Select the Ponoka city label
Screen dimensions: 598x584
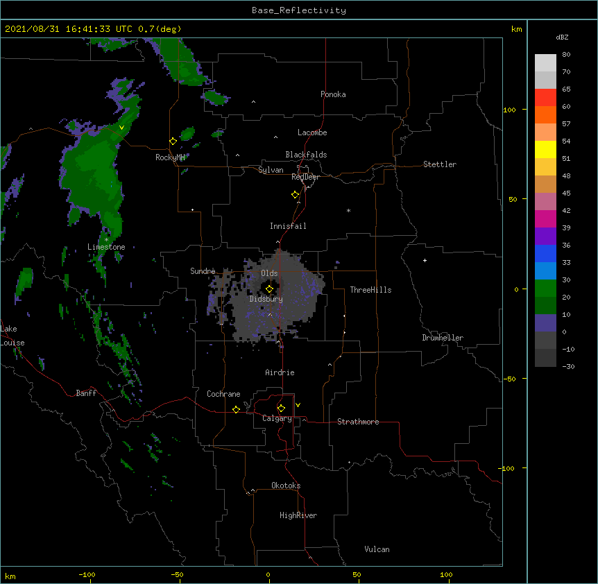click(x=333, y=94)
